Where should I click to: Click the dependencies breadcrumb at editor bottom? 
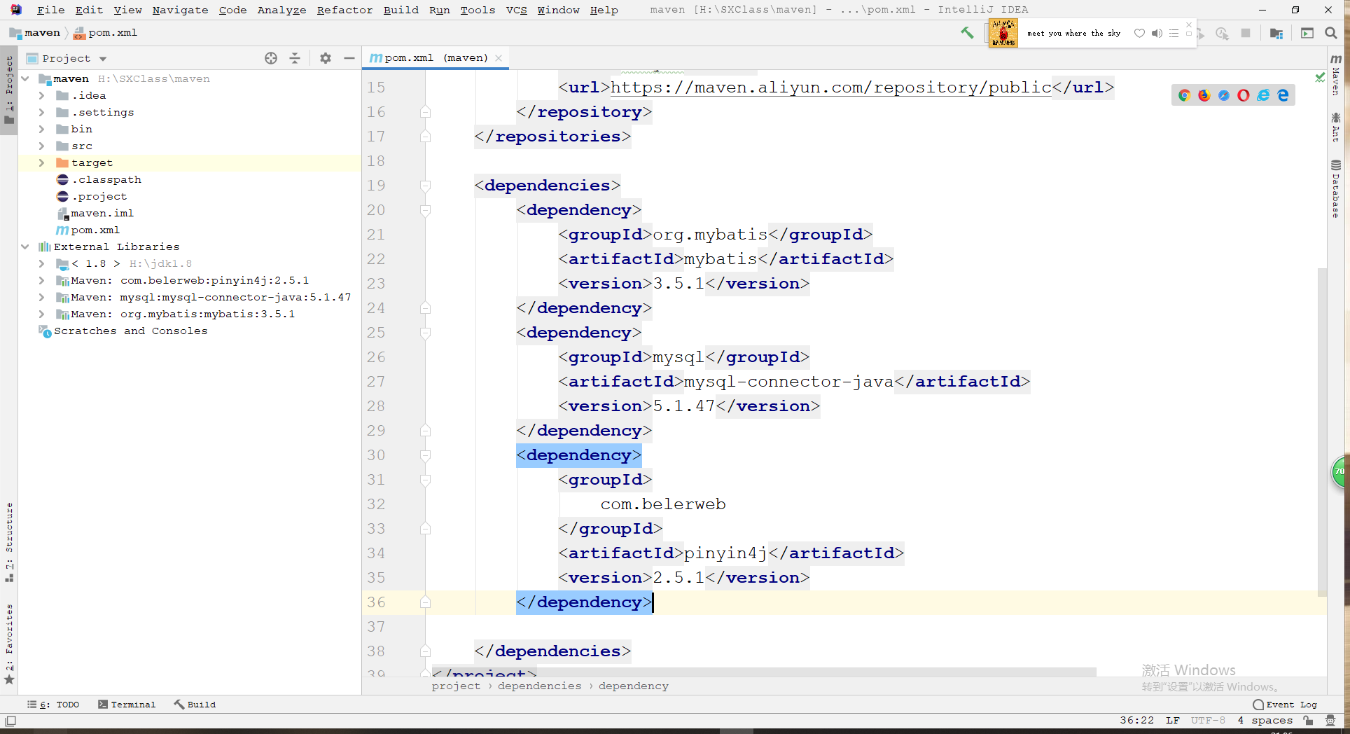point(539,686)
